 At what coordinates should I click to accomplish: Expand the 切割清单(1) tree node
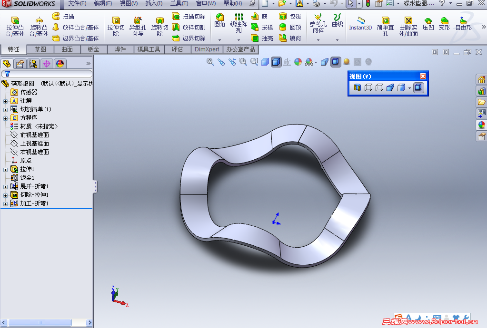(5, 110)
